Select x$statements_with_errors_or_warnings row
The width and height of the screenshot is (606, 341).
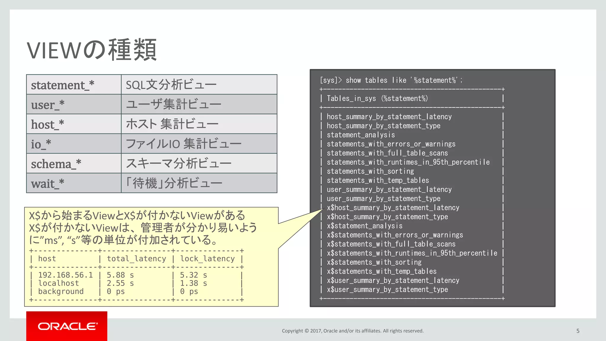click(395, 235)
